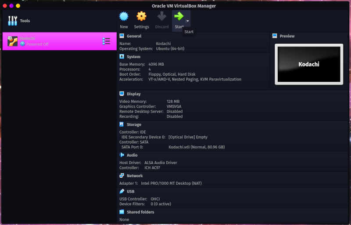Image resolution: width=351 pixels, height=225 pixels.
Task: Click the red window close button
Action: (5, 6)
